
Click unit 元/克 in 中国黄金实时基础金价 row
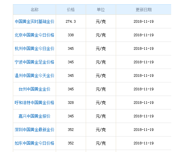(101, 22)
